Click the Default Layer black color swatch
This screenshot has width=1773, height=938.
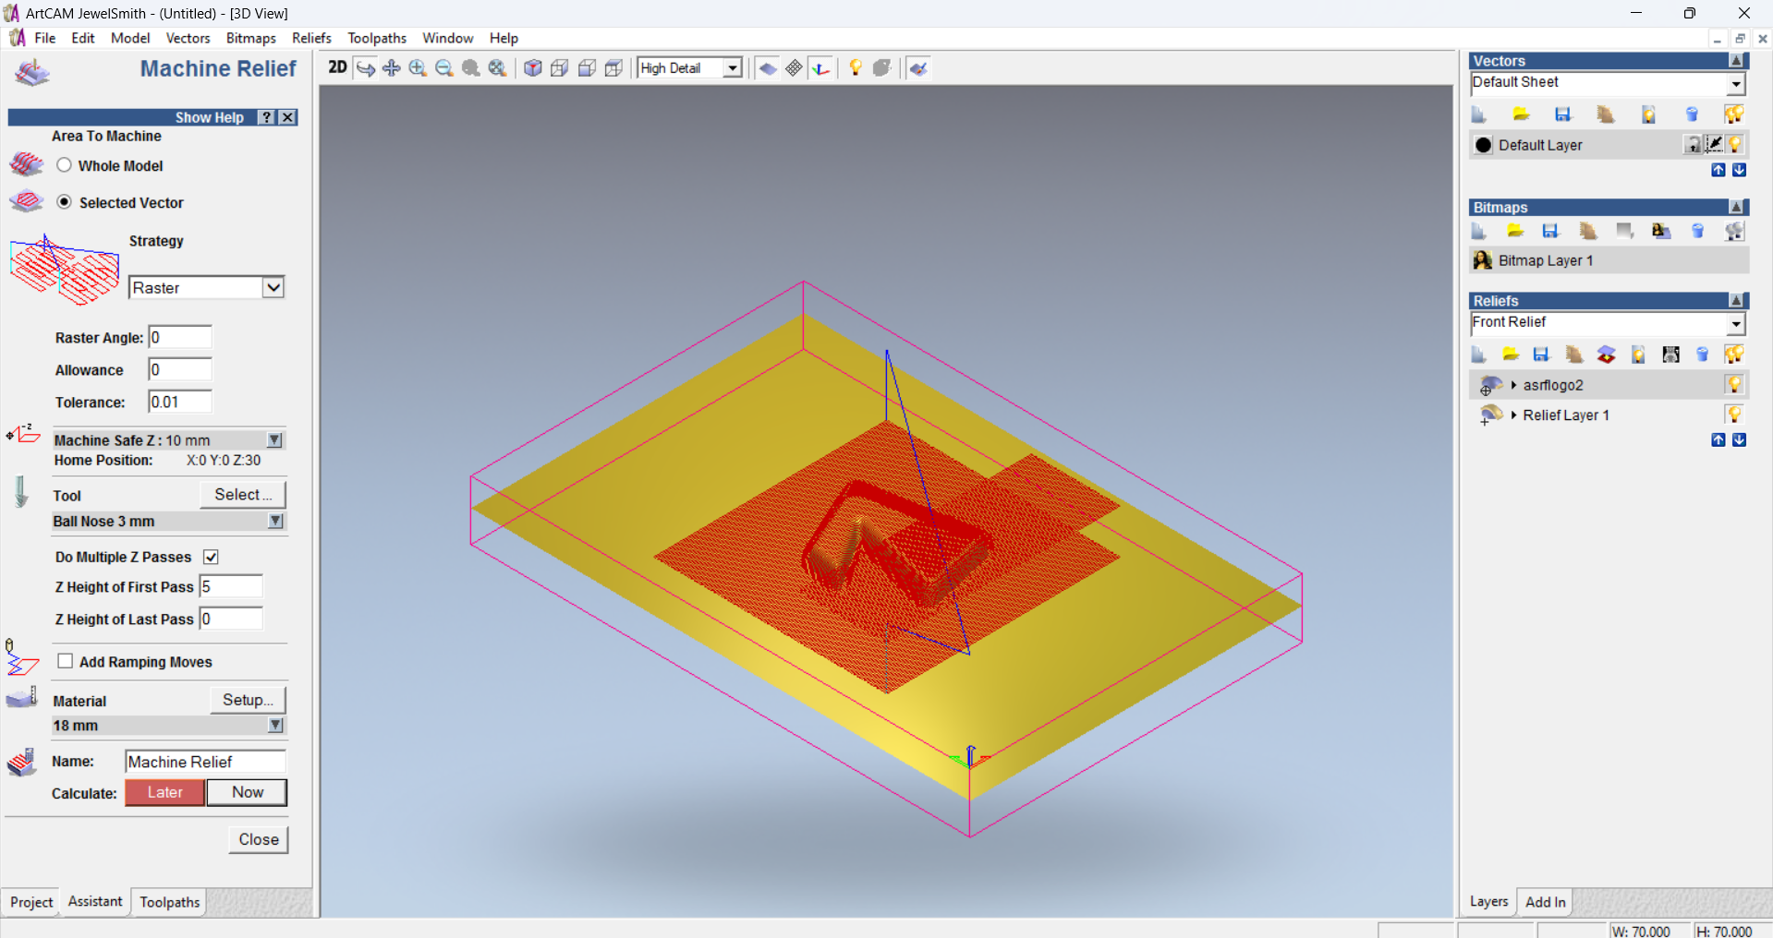(x=1484, y=145)
